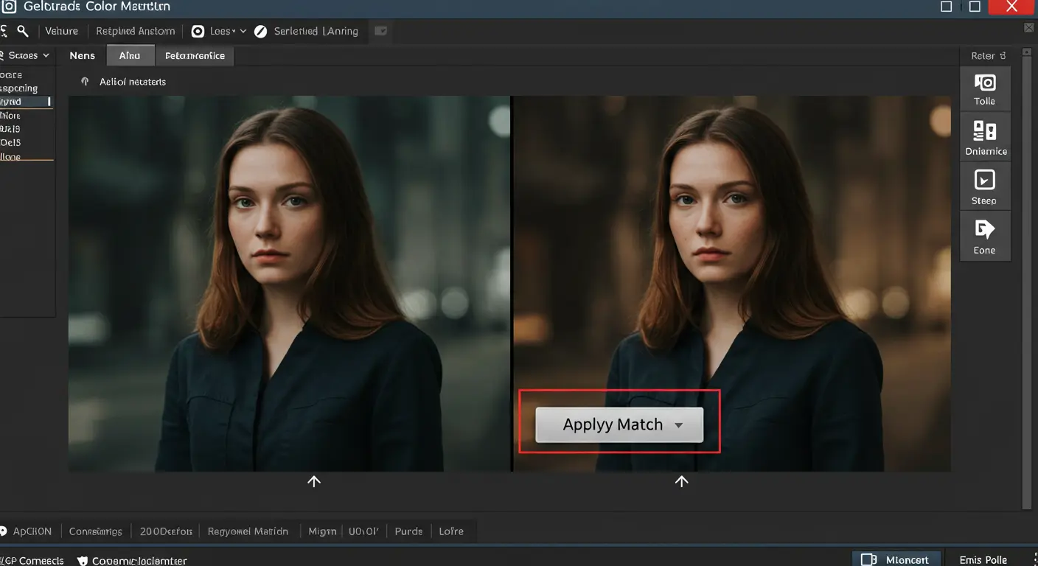The width and height of the screenshot is (1038, 566).
Task: Click the right warm-toned portrait image
Action: pyautogui.click(x=731, y=284)
